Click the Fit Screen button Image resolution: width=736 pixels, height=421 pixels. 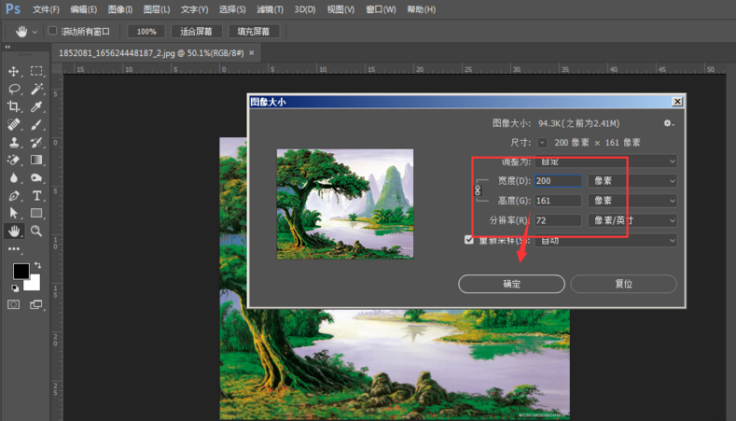[196, 32]
